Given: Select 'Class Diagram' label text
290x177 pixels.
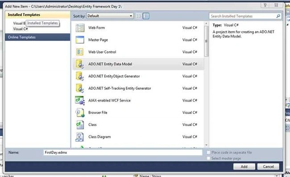Looking at the screenshot, I should click(99, 137).
